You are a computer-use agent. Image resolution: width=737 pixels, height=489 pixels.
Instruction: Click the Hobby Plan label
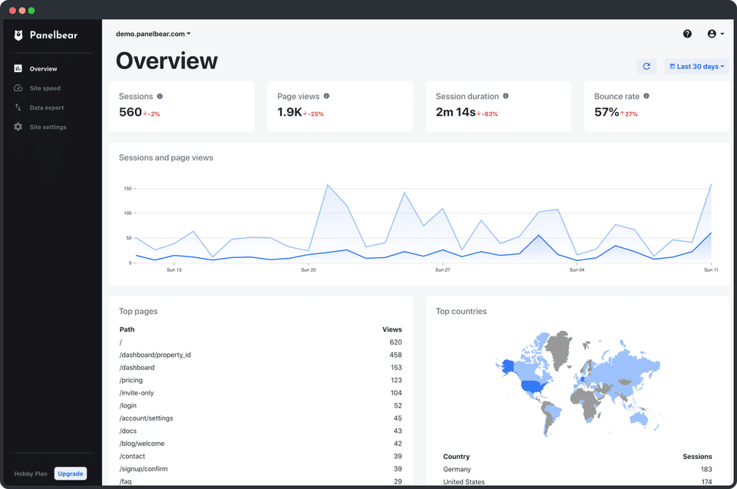[x=31, y=474]
